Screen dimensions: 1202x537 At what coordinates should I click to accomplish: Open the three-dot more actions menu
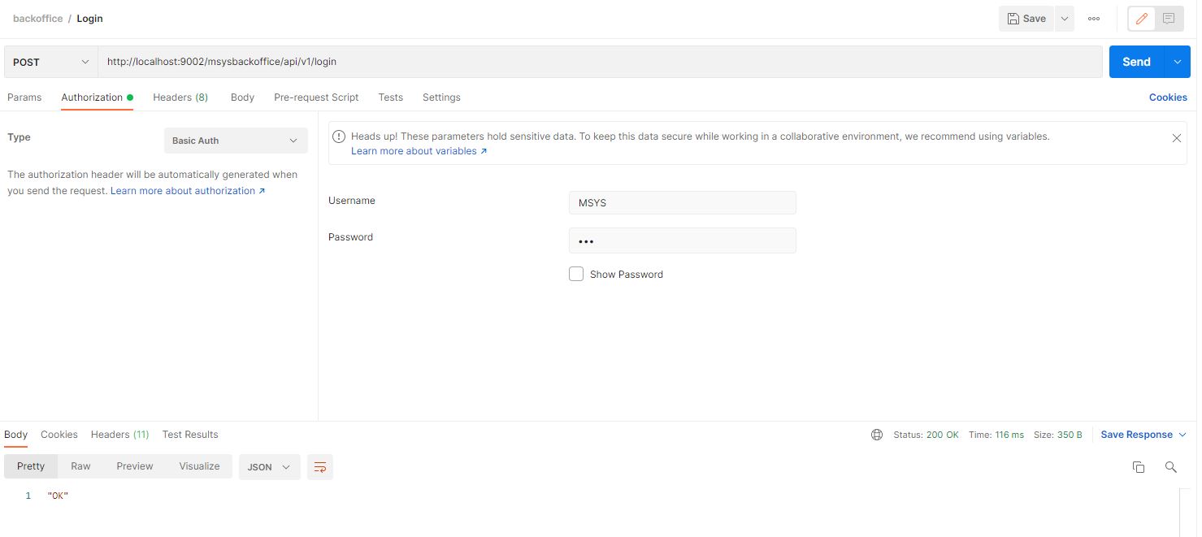tap(1094, 19)
